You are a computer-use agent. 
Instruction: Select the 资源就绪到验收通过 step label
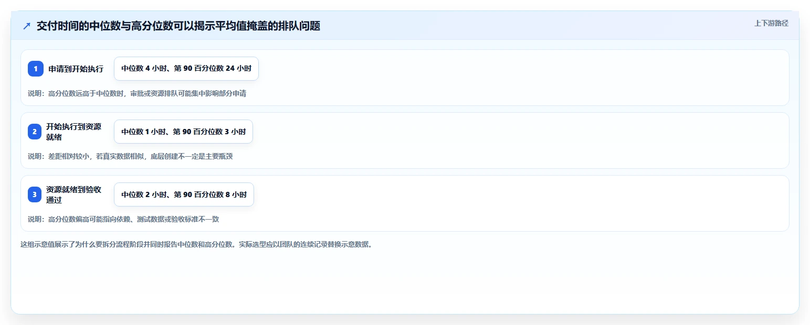73,194
